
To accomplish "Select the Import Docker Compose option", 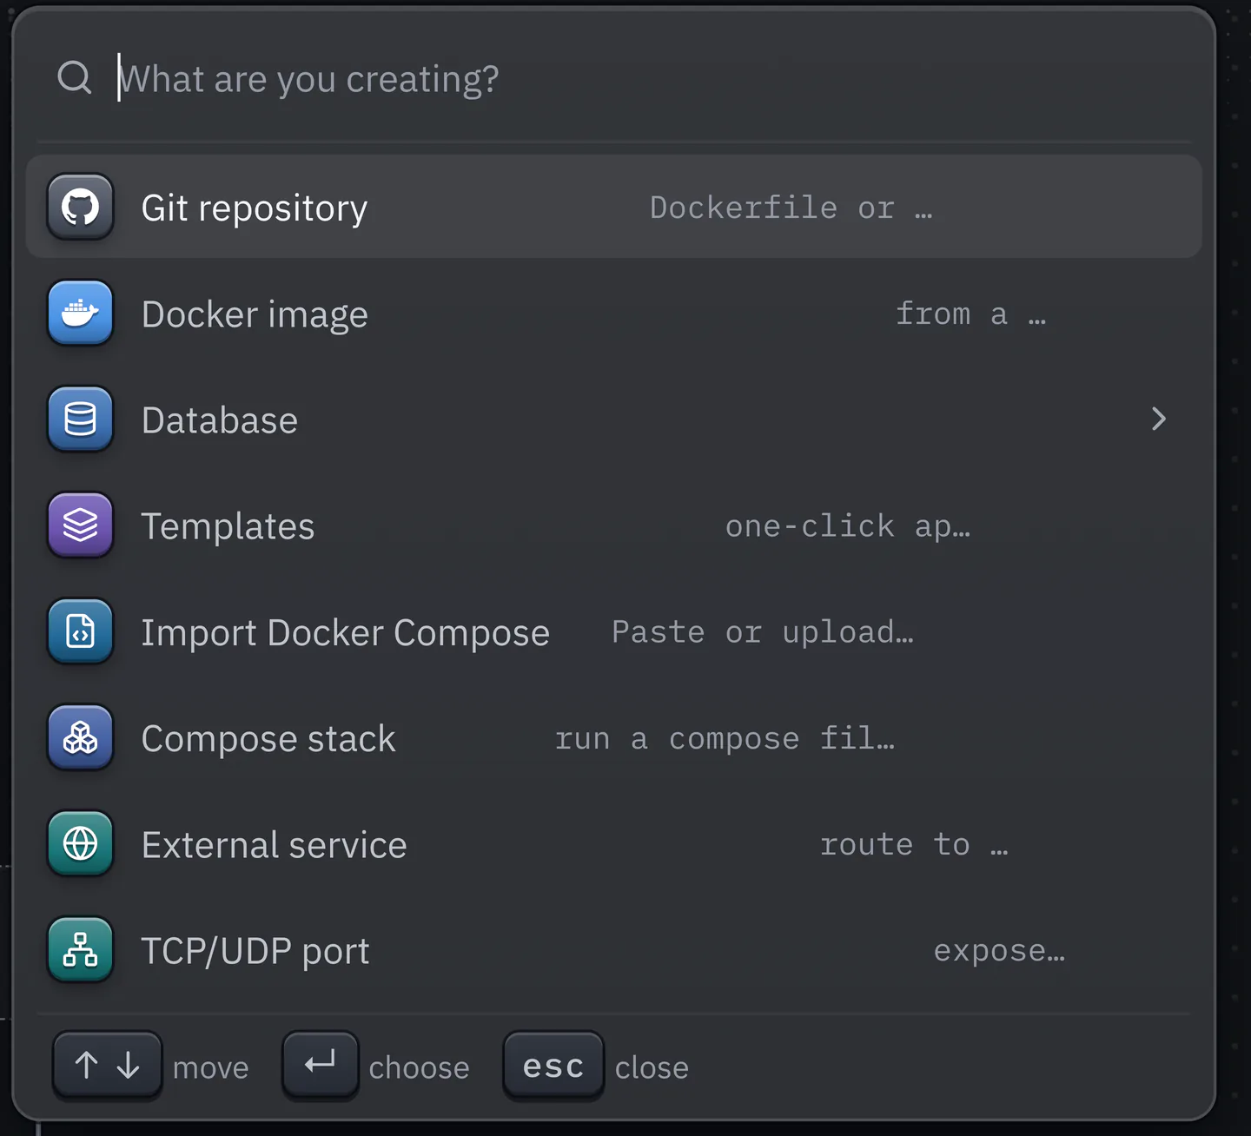I will (613, 632).
